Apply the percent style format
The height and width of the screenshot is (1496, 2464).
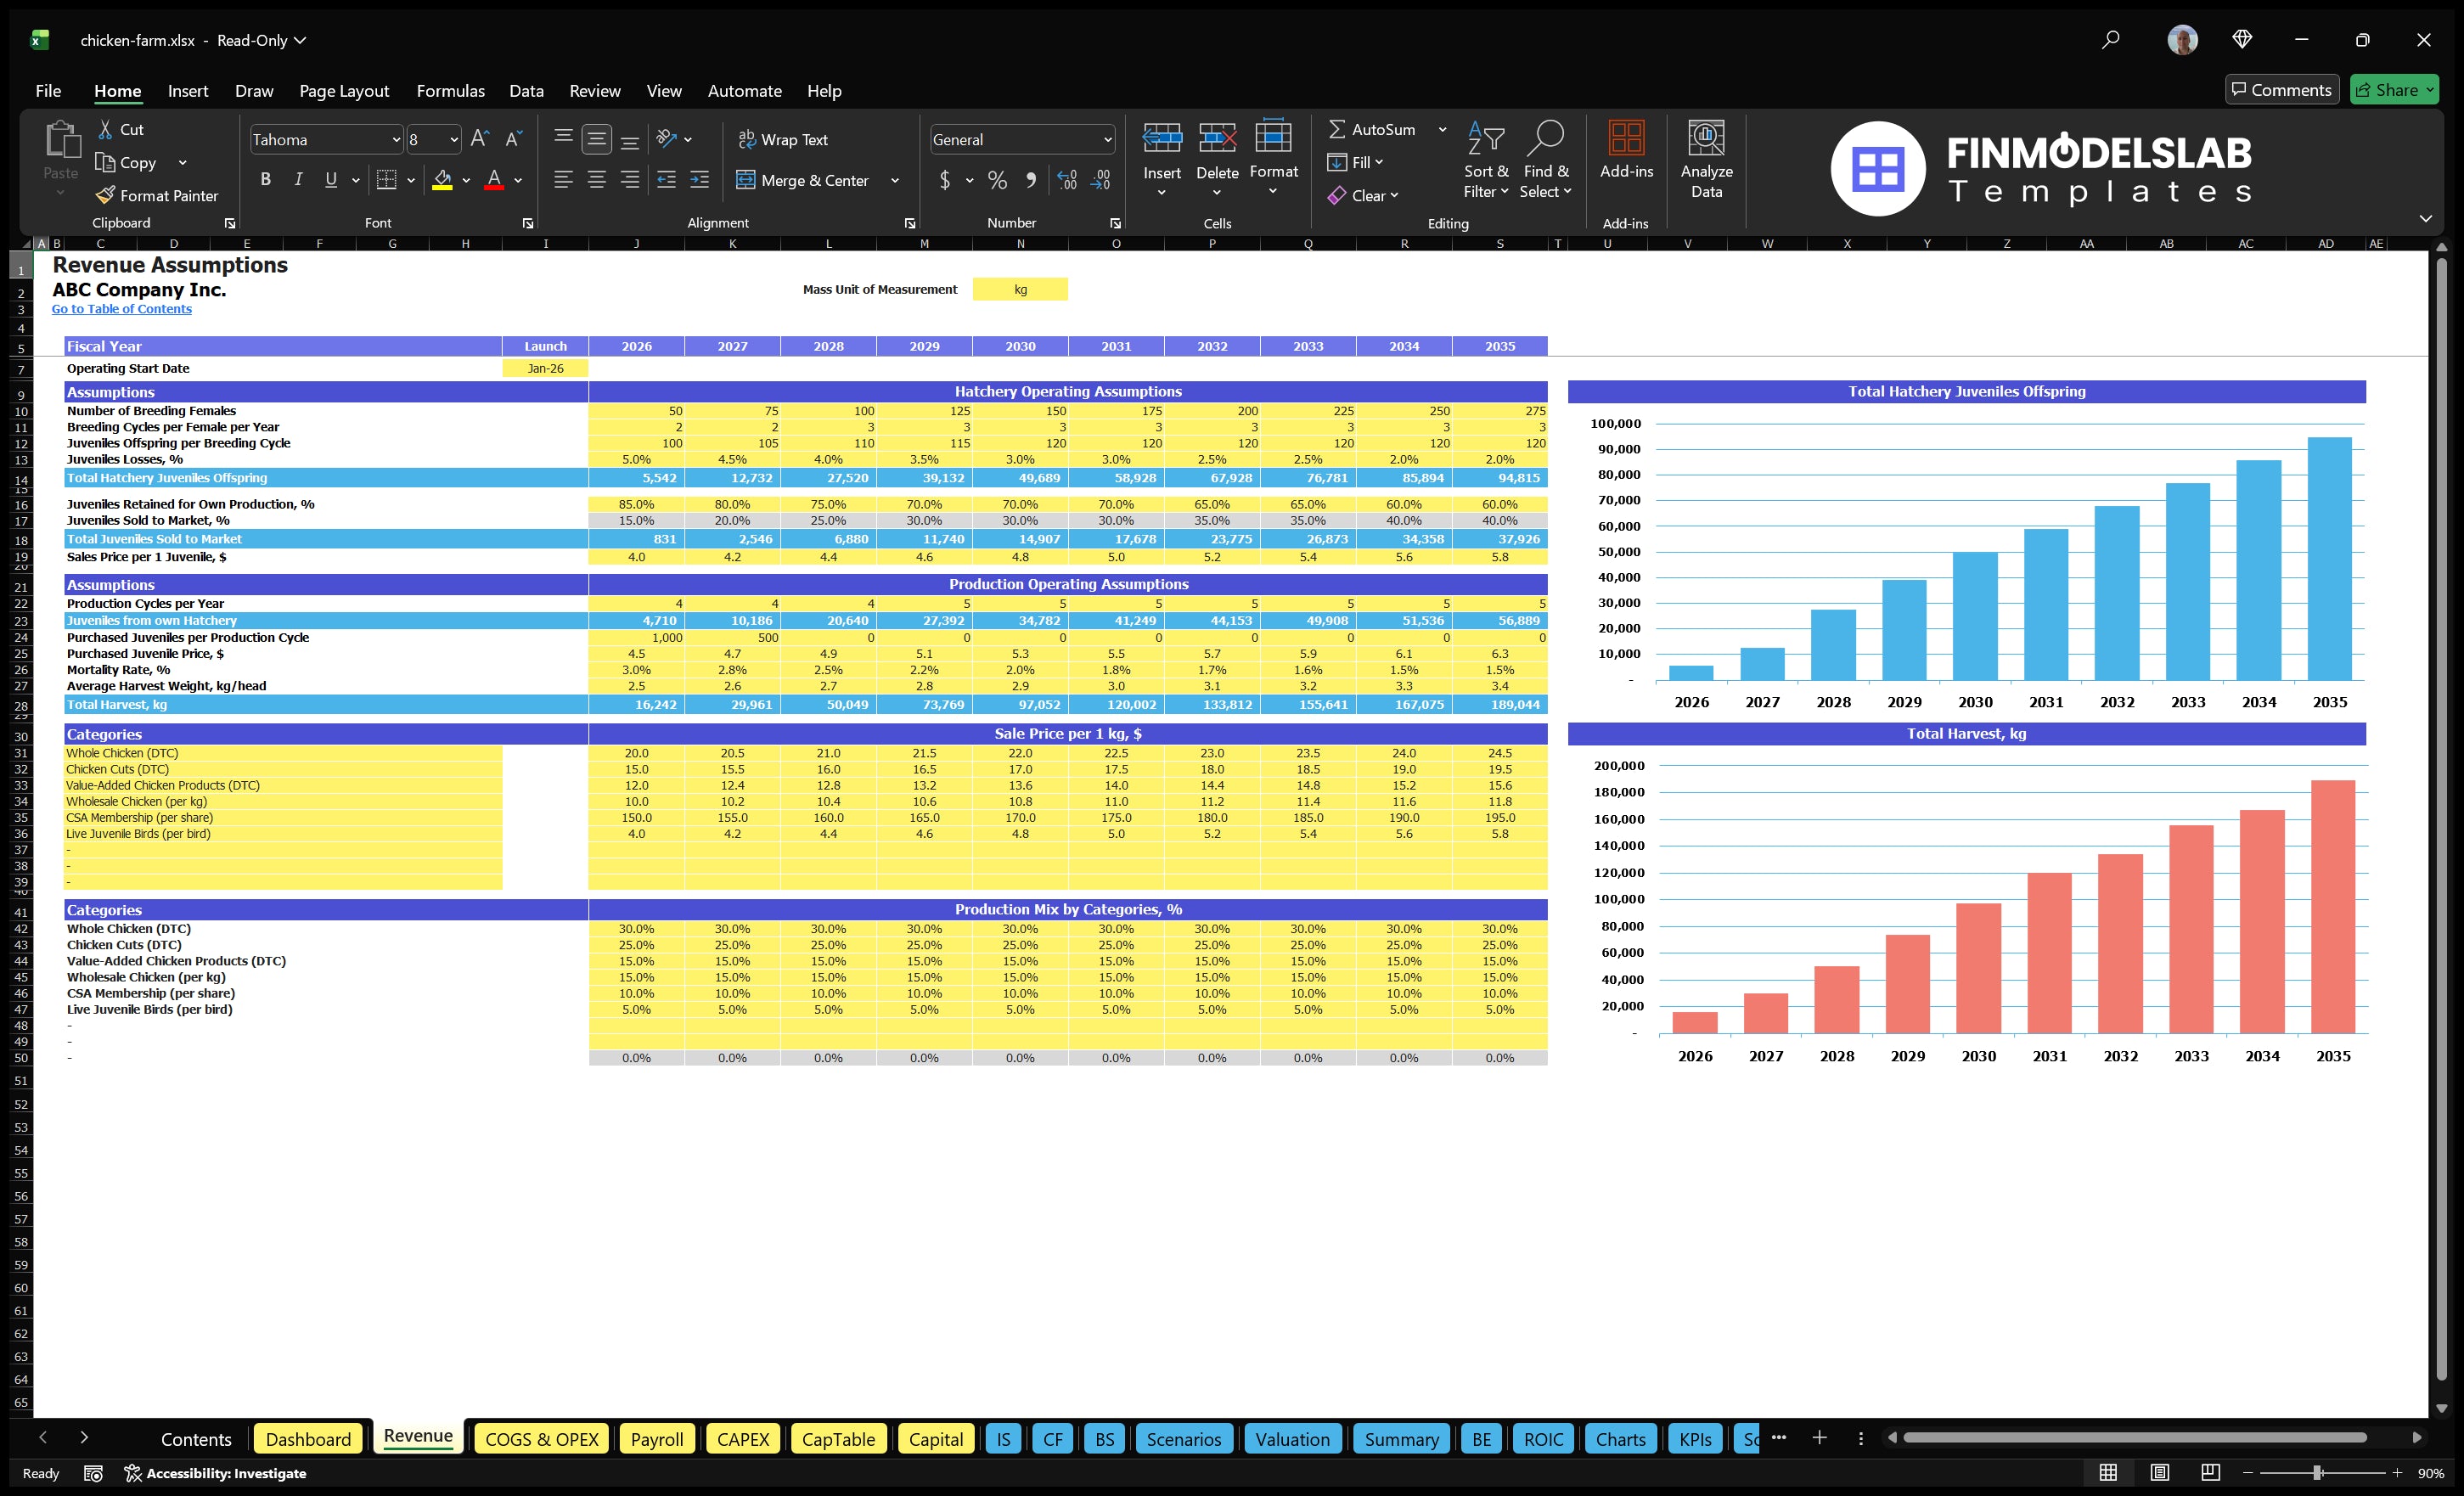click(x=997, y=180)
